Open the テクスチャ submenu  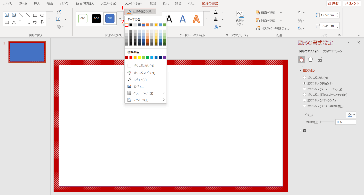tap(146, 100)
